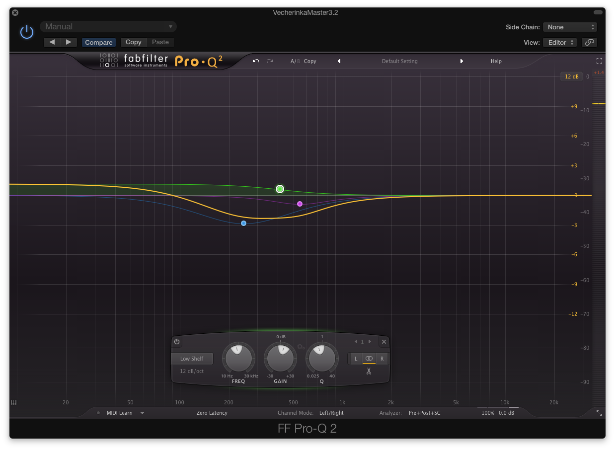Go to previous preset with left arrow
615x450 pixels.
coord(52,42)
